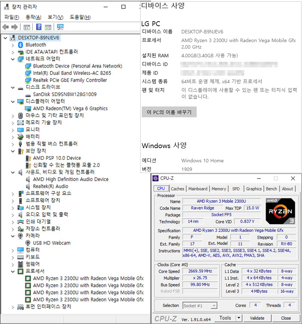Click the 휴먼 인터페이스 장치 icon

[x=20, y=307]
